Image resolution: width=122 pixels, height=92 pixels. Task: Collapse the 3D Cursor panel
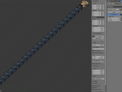pos(93,66)
